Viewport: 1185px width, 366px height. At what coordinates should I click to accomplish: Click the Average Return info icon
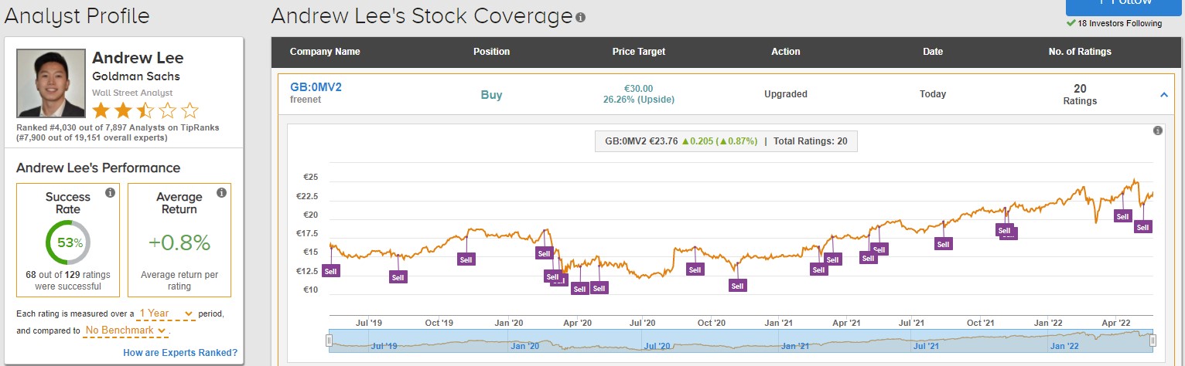(221, 192)
